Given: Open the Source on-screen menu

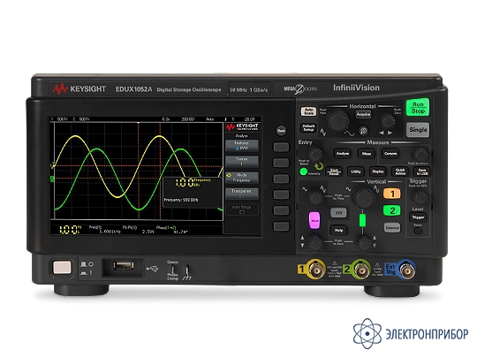Looking at the screenshot, I should click(242, 162).
